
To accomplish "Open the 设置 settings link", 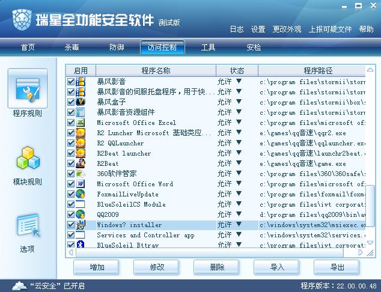I will click(x=258, y=29).
